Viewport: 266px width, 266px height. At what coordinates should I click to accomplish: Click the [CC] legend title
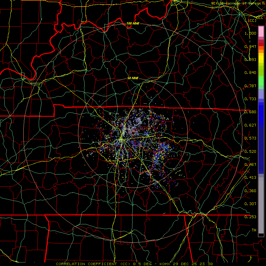click(252, 20)
